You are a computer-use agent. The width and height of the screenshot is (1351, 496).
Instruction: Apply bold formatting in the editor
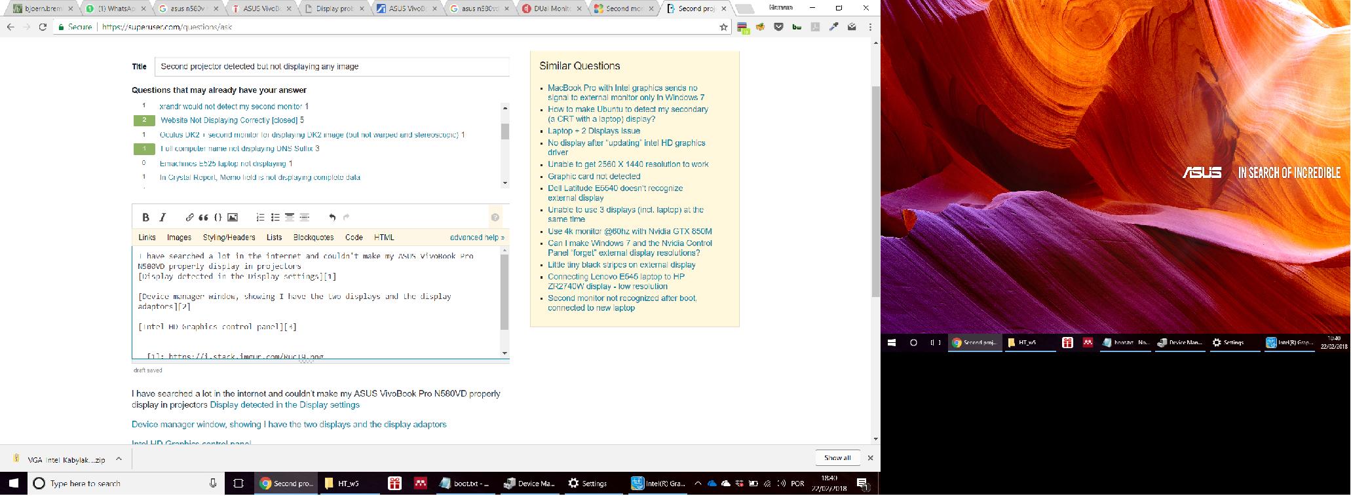145,217
